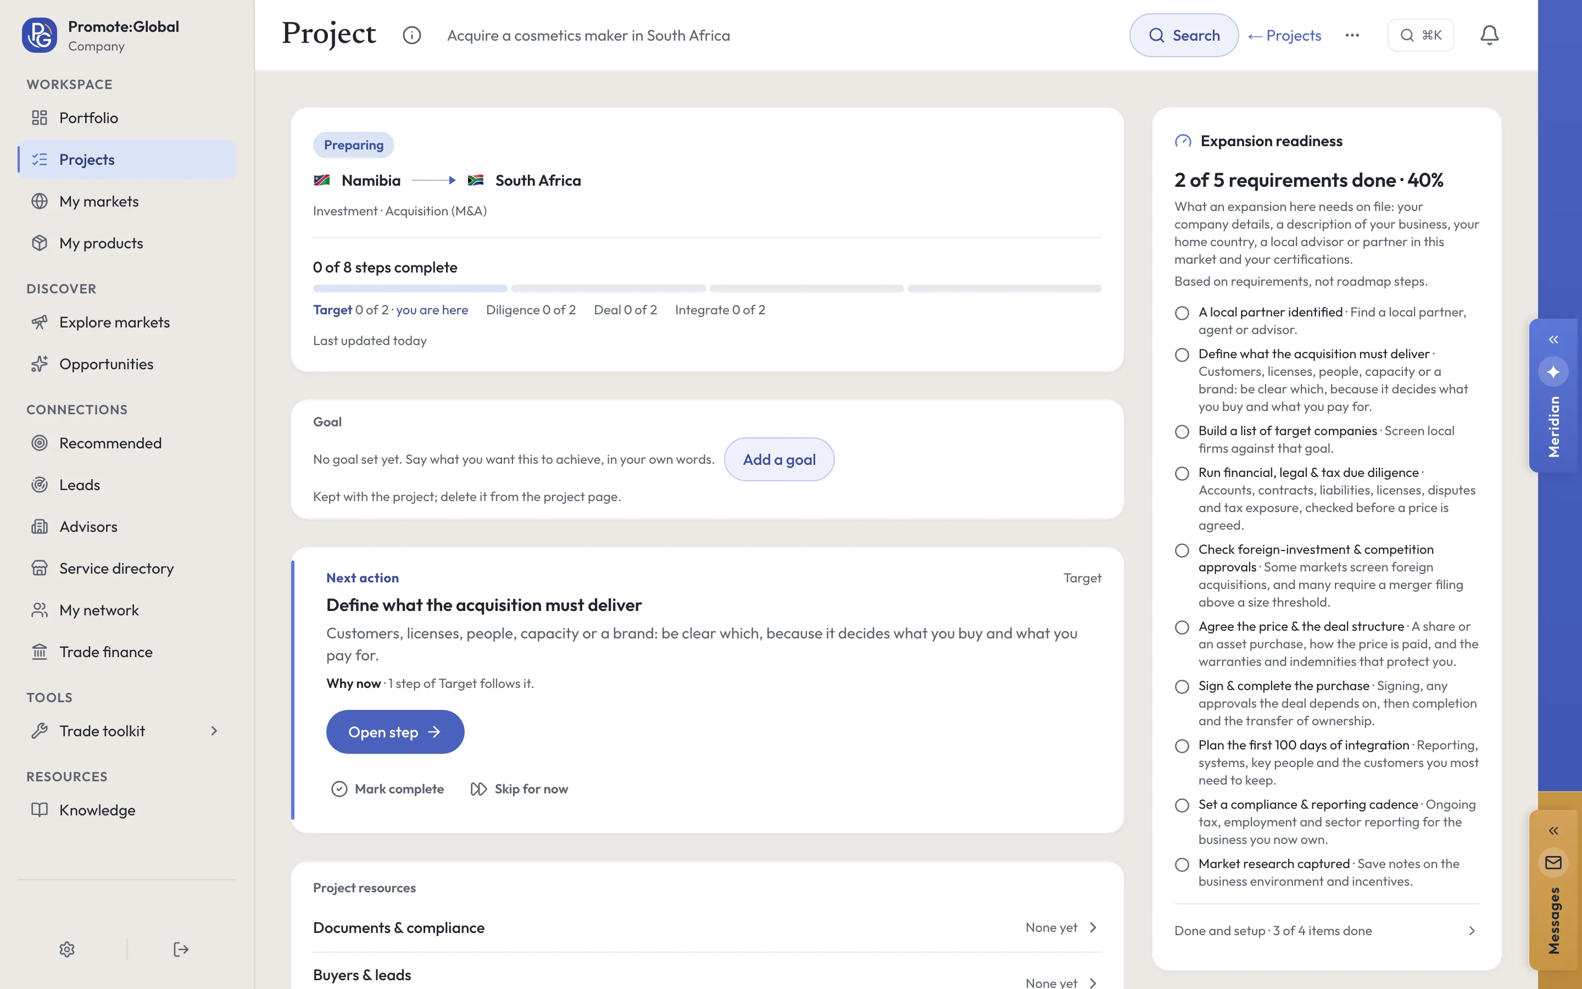This screenshot has height=989, width=1582.
Task: Toggle 'Build a list of target companies' circle
Action: coord(1182,432)
